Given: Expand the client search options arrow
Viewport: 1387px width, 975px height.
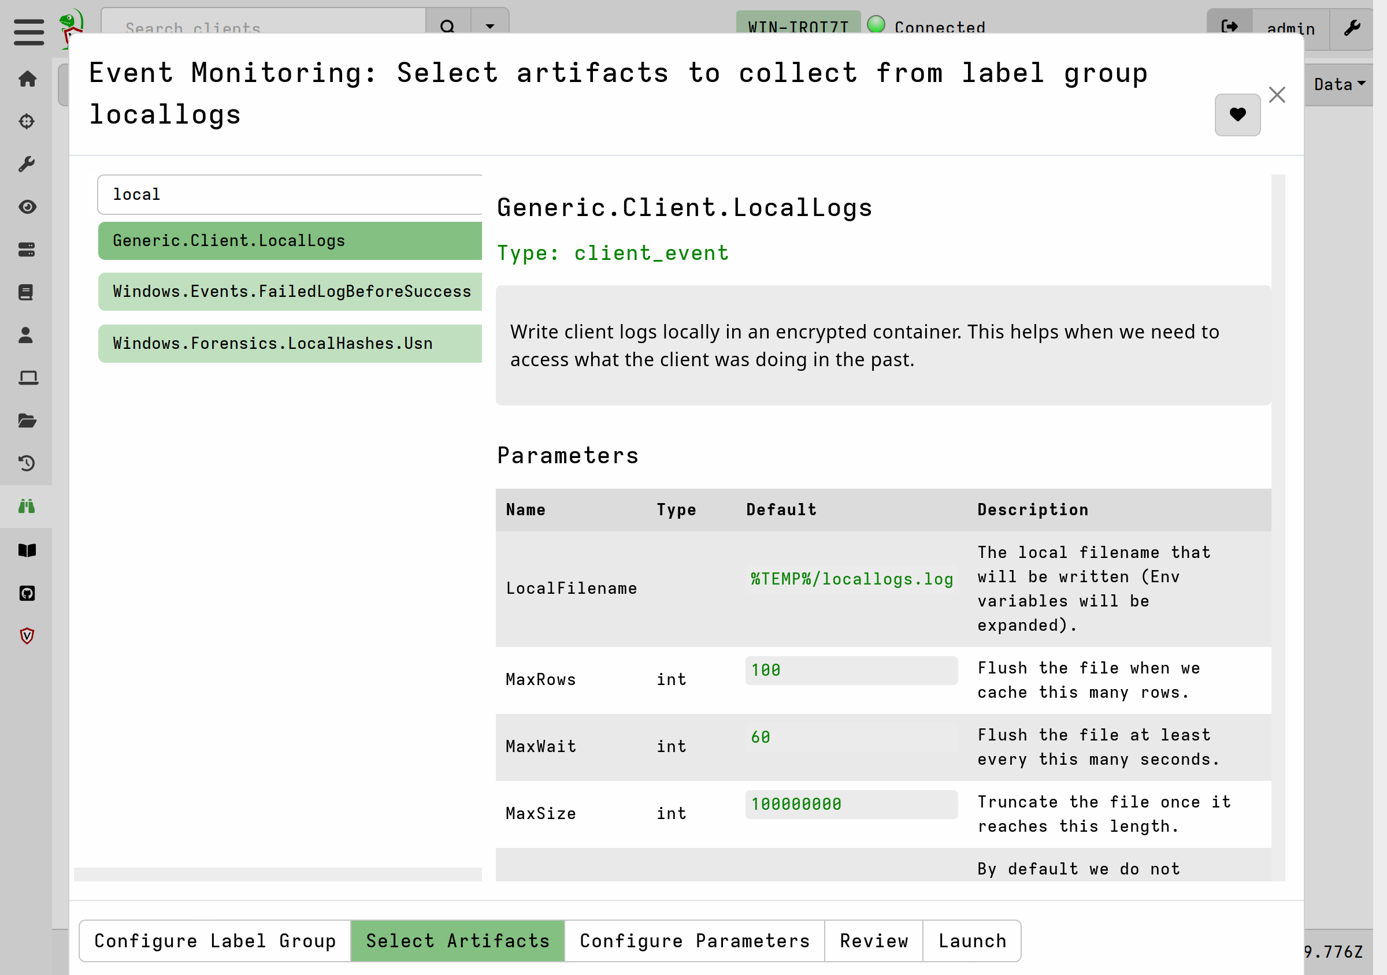Looking at the screenshot, I should [x=489, y=27].
